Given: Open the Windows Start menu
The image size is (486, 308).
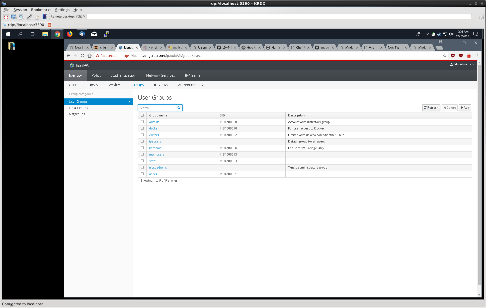Looking at the screenshot, I should point(8,34).
